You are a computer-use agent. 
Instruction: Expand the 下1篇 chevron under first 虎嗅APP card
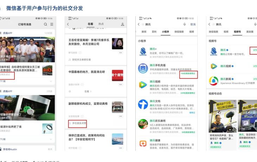[x=52, y=81]
